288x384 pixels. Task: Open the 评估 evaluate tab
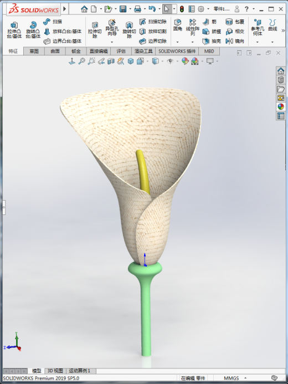(121, 51)
